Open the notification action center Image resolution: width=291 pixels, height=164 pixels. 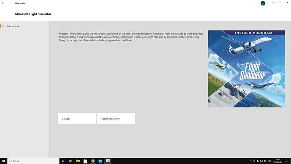click(286, 161)
